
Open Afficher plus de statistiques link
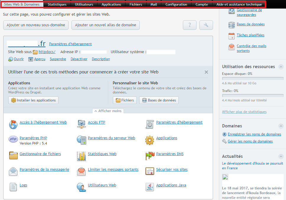click(244, 112)
